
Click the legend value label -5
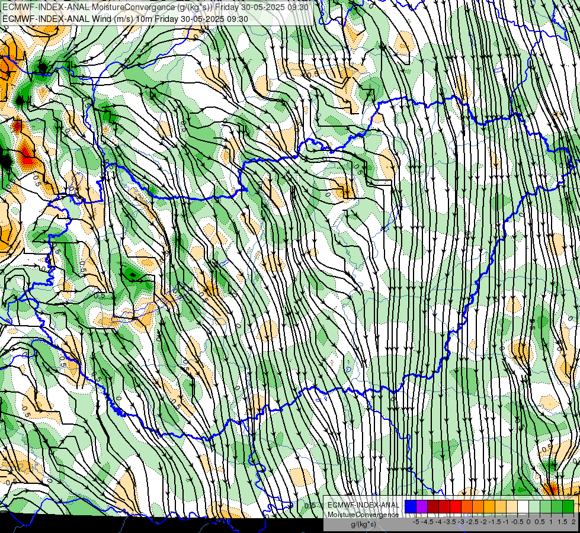[416, 522]
